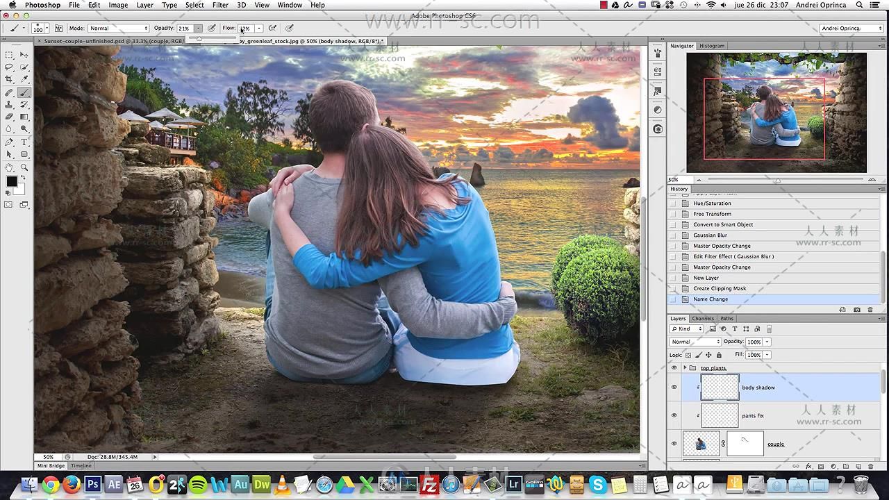
Task: Add layer mask icon in Layers panel
Action: [x=821, y=466]
